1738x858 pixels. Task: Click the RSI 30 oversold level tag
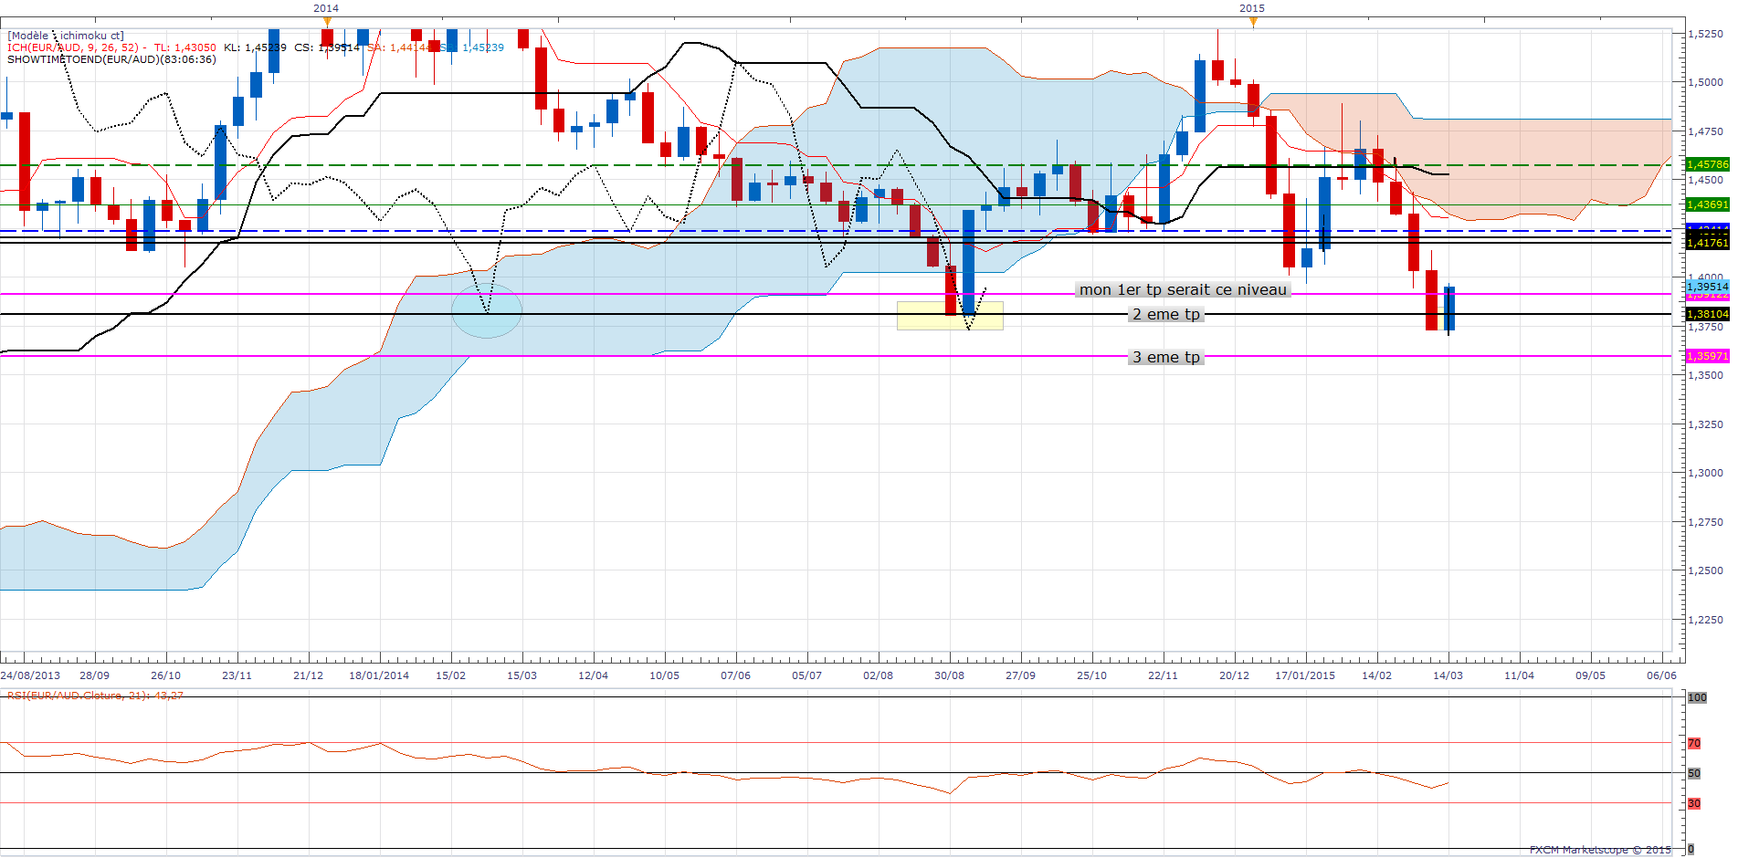(x=1694, y=803)
